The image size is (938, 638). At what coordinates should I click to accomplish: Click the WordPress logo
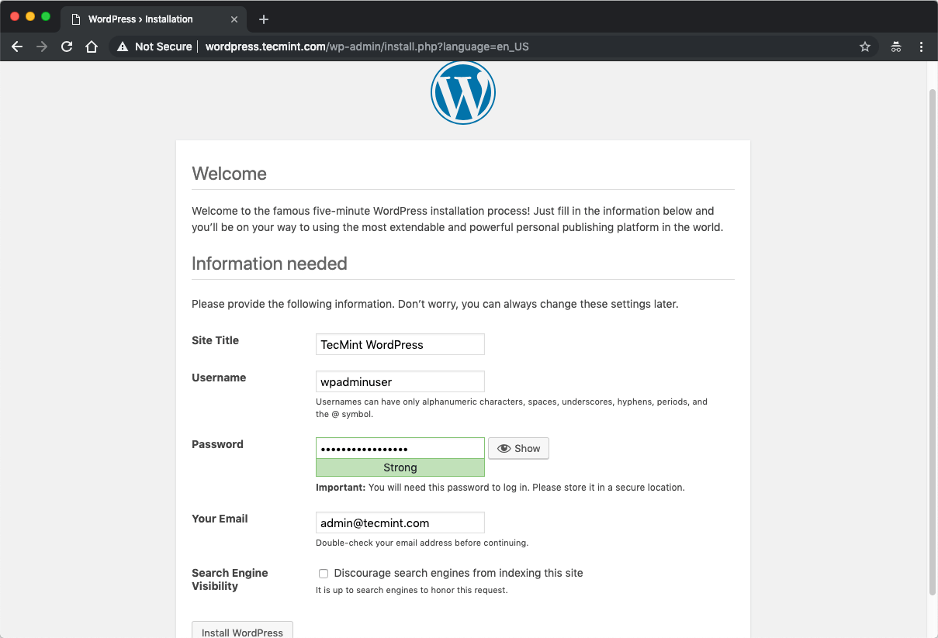tap(463, 92)
